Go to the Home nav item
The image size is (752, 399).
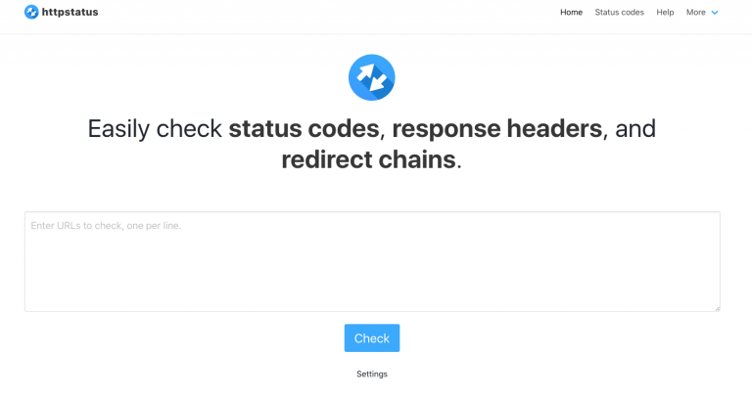tap(571, 13)
